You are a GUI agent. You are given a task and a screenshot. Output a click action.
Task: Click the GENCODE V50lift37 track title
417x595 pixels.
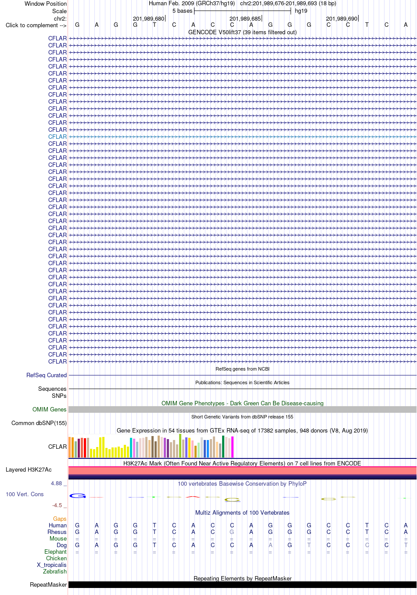pyautogui.click(x=242, y=32)
